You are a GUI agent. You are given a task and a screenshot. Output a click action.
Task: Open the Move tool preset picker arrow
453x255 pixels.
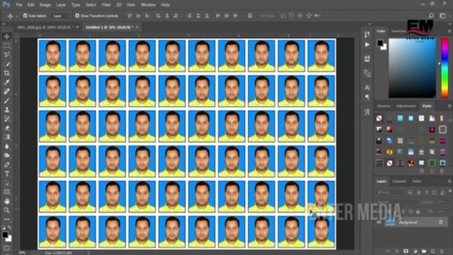[x=16, y=16]
